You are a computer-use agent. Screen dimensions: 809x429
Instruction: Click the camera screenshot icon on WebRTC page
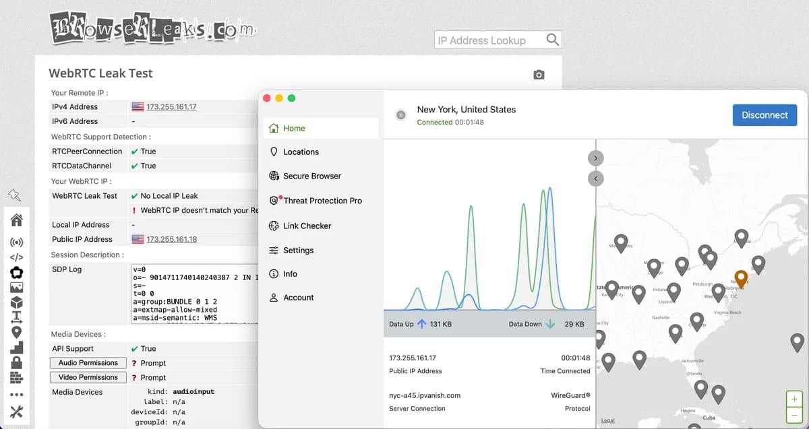539,75
